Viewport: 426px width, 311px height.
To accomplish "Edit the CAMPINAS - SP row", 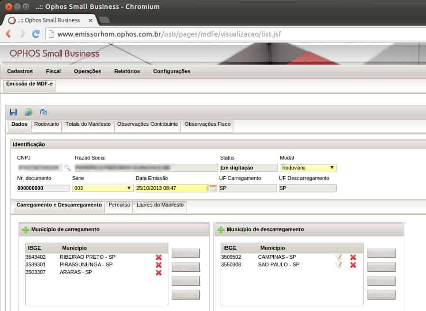I will pyautogui.click(x=339, y=257).
